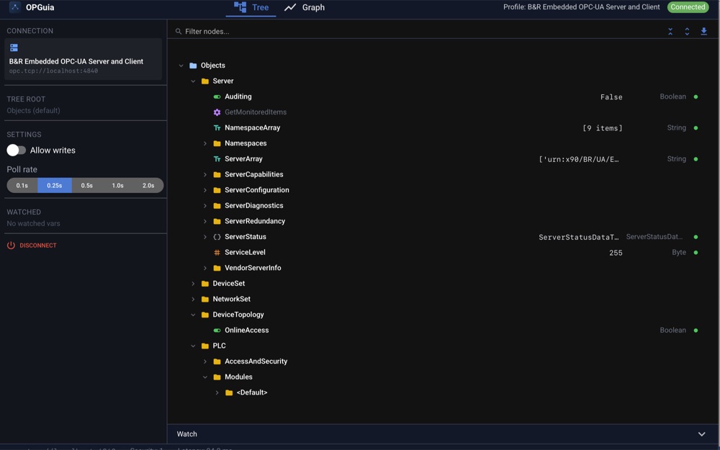720x450 pixels.
Task: Toggle the Allow writes switch
Action: [x=16, y=150]
